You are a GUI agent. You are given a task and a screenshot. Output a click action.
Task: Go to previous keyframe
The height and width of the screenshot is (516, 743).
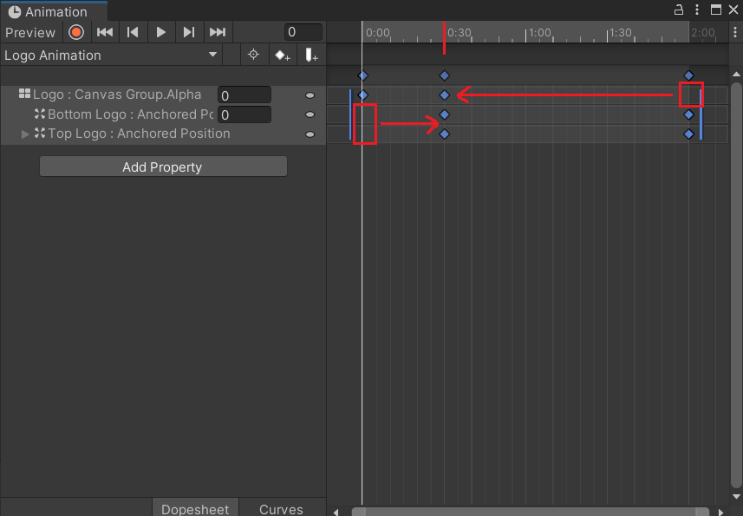pyautogui.click(x=133, y=32)
